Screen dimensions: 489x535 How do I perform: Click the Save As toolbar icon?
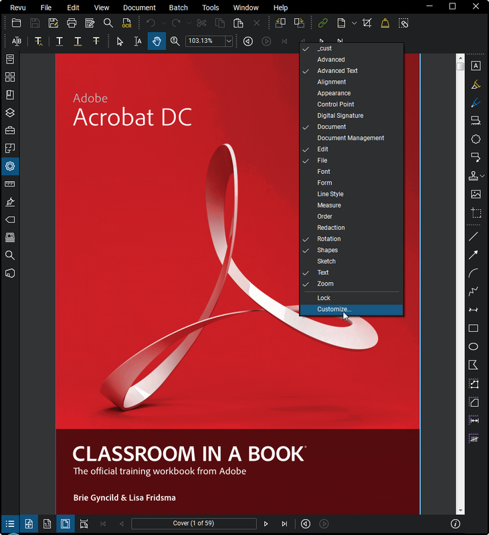pos(54,23)
